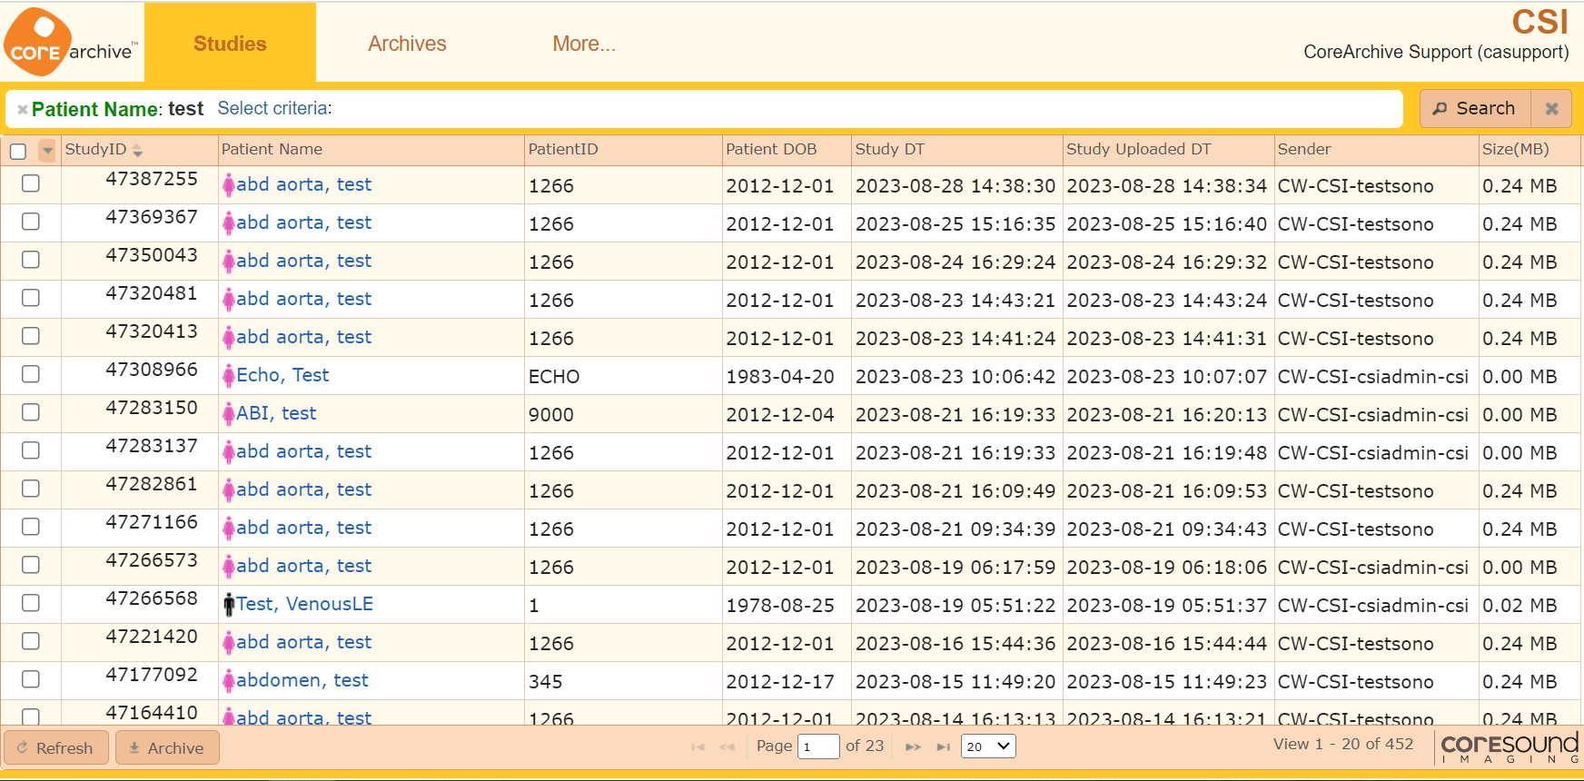Open the ABI, test patient link
The width and height of the screenshot is (1584, 781).
[x=276, y=413]
